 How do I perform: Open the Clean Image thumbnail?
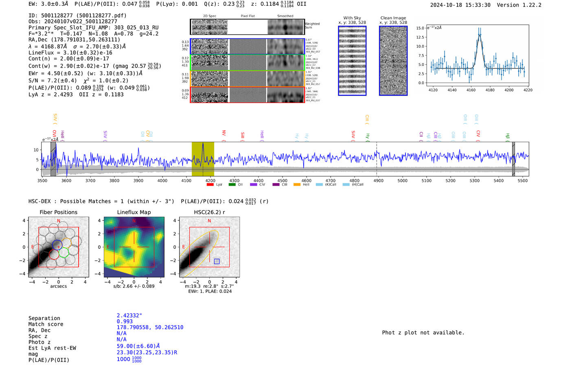[x=393, y=61]
